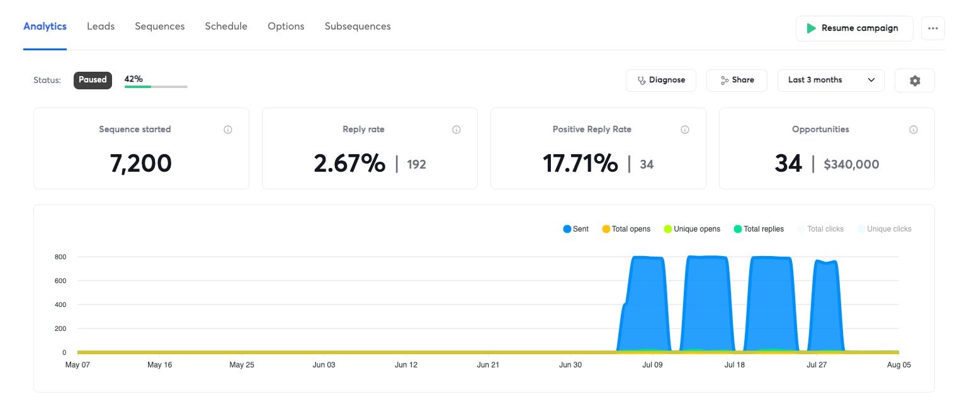This screenshot has width=974, height=402.
Task: Click the info icon beside Opportunities
Action: click(x=914, y=130)
